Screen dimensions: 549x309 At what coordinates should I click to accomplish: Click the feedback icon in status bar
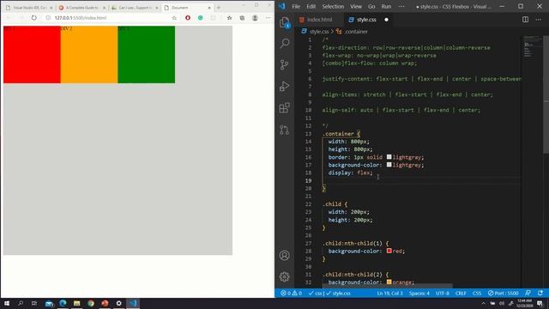(x=528, y=294)
